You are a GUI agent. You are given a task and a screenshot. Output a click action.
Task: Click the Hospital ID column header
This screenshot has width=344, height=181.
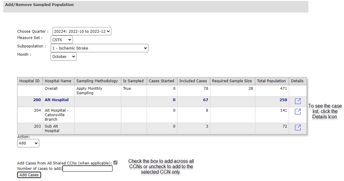click(x=29, y=81)
